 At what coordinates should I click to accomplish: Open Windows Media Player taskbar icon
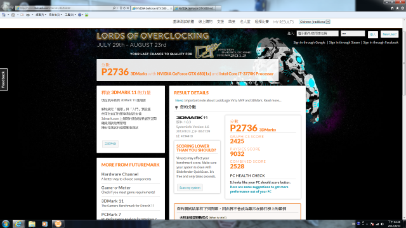[44, 224]
